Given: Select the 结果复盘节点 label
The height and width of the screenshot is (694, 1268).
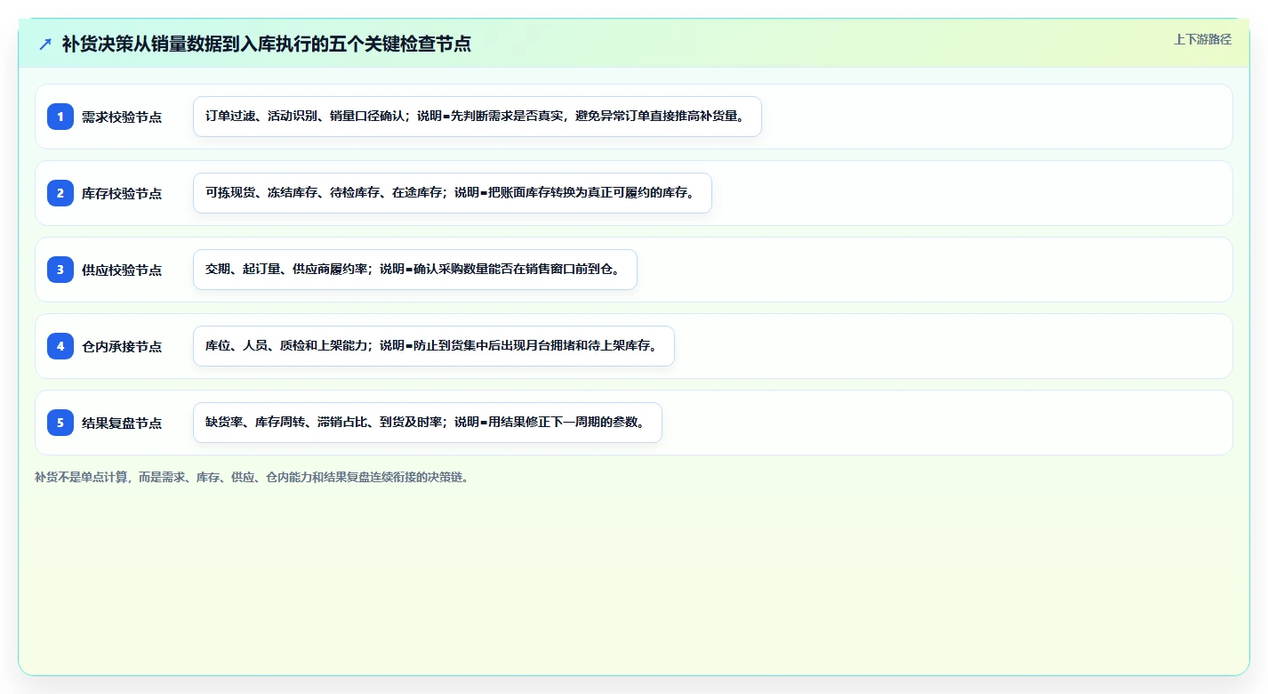Looking at the screenshot, I should point(122,423).
